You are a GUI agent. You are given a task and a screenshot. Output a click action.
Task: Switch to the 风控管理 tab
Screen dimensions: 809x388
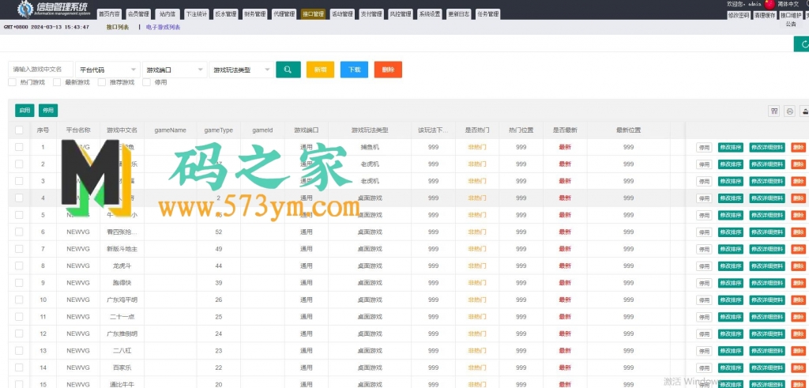[x=401, y=14]
